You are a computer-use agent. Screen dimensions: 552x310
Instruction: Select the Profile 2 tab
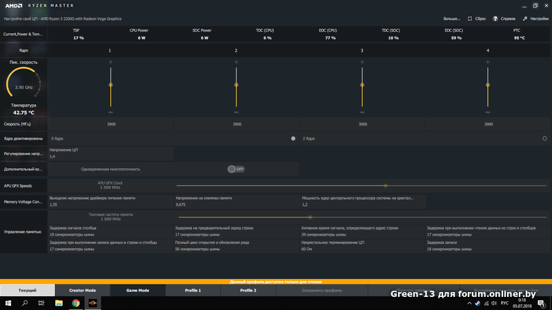(248, 291)
